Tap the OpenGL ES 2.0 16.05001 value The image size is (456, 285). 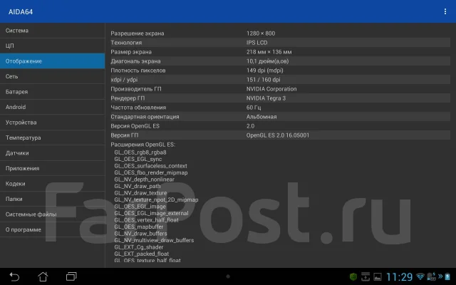pyautogui.click(x=278, y=135)
